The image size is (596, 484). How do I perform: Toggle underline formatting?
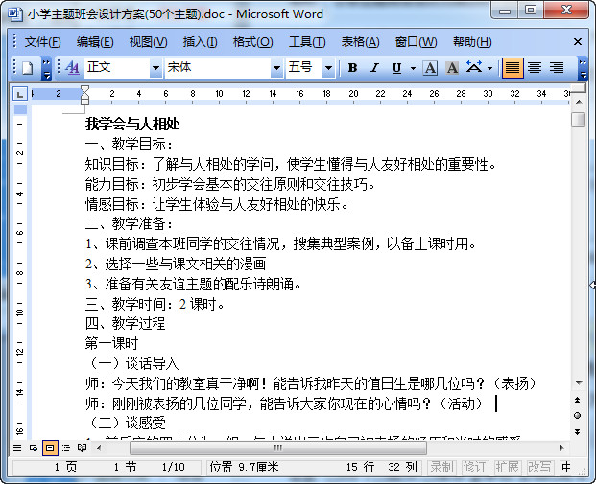point(396,68)
